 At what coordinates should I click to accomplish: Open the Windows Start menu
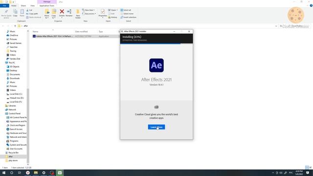point(4,173)
